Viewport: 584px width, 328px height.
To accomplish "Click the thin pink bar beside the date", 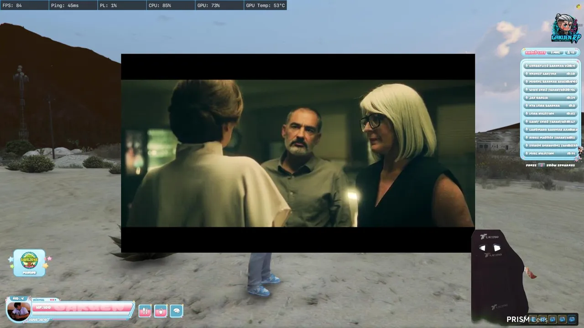I will point(89,319).
